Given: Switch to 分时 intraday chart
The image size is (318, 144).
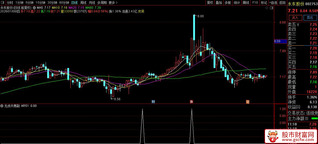Looking at the screenshot, I should coord(10,3).
